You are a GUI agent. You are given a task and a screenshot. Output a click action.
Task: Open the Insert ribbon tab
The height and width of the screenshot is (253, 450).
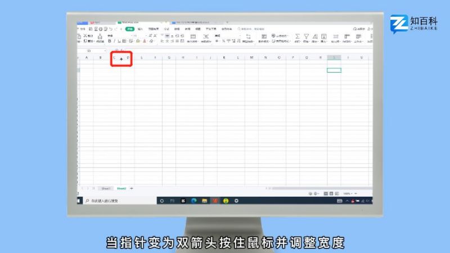pyautogui.click(x=140, y=29)
